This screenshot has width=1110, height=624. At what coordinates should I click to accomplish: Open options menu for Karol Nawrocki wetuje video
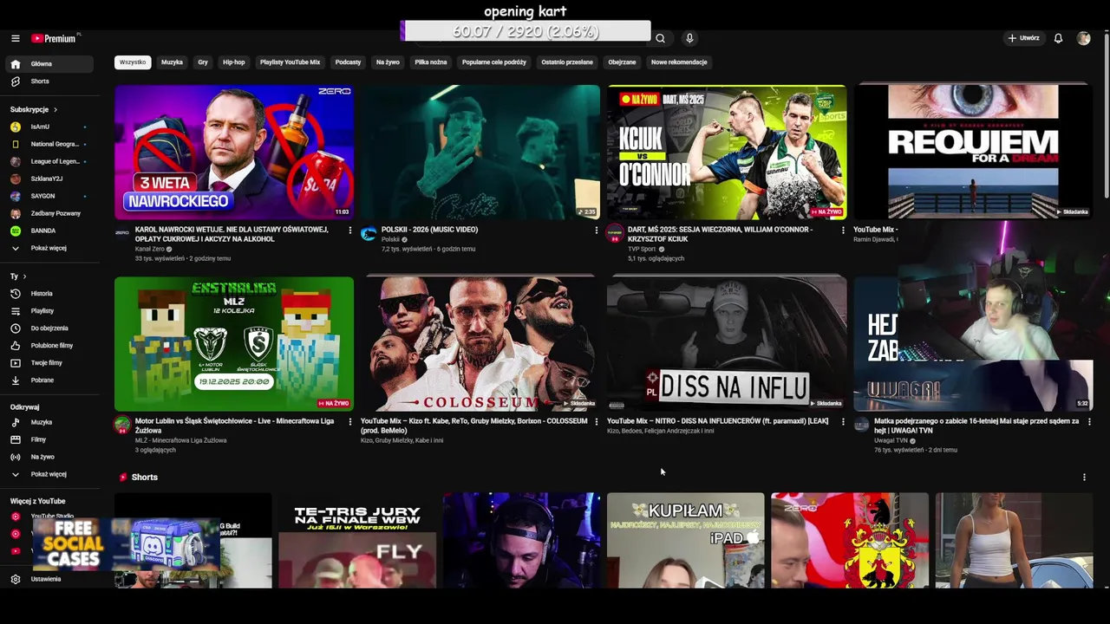(x=350, y=231)
